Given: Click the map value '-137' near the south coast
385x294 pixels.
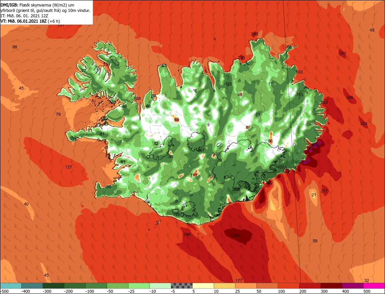Looking at the screenshot, I should point(178,214).
